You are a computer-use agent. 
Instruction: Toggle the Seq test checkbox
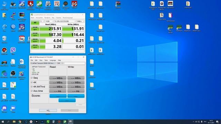pyautogui.click(x=32, y=78)
